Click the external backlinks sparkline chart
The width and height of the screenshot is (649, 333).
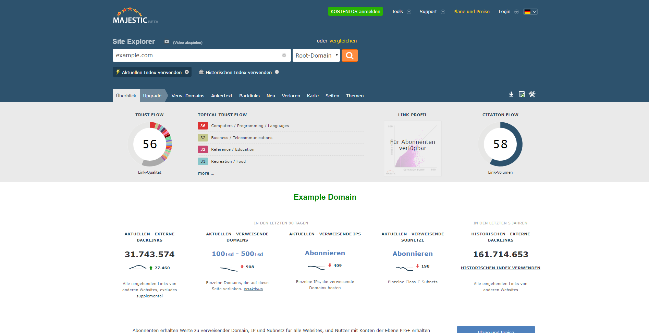pyautogui.click(x=138, y=267)
